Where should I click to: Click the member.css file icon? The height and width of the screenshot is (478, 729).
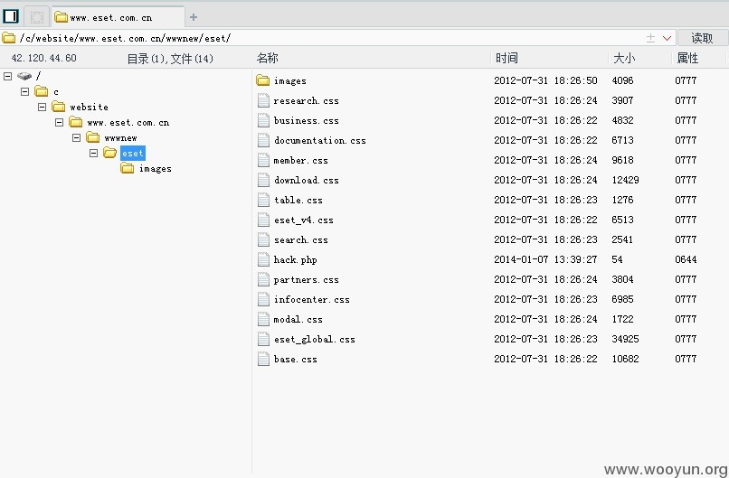pyautogui.click(x=263, y=160)
